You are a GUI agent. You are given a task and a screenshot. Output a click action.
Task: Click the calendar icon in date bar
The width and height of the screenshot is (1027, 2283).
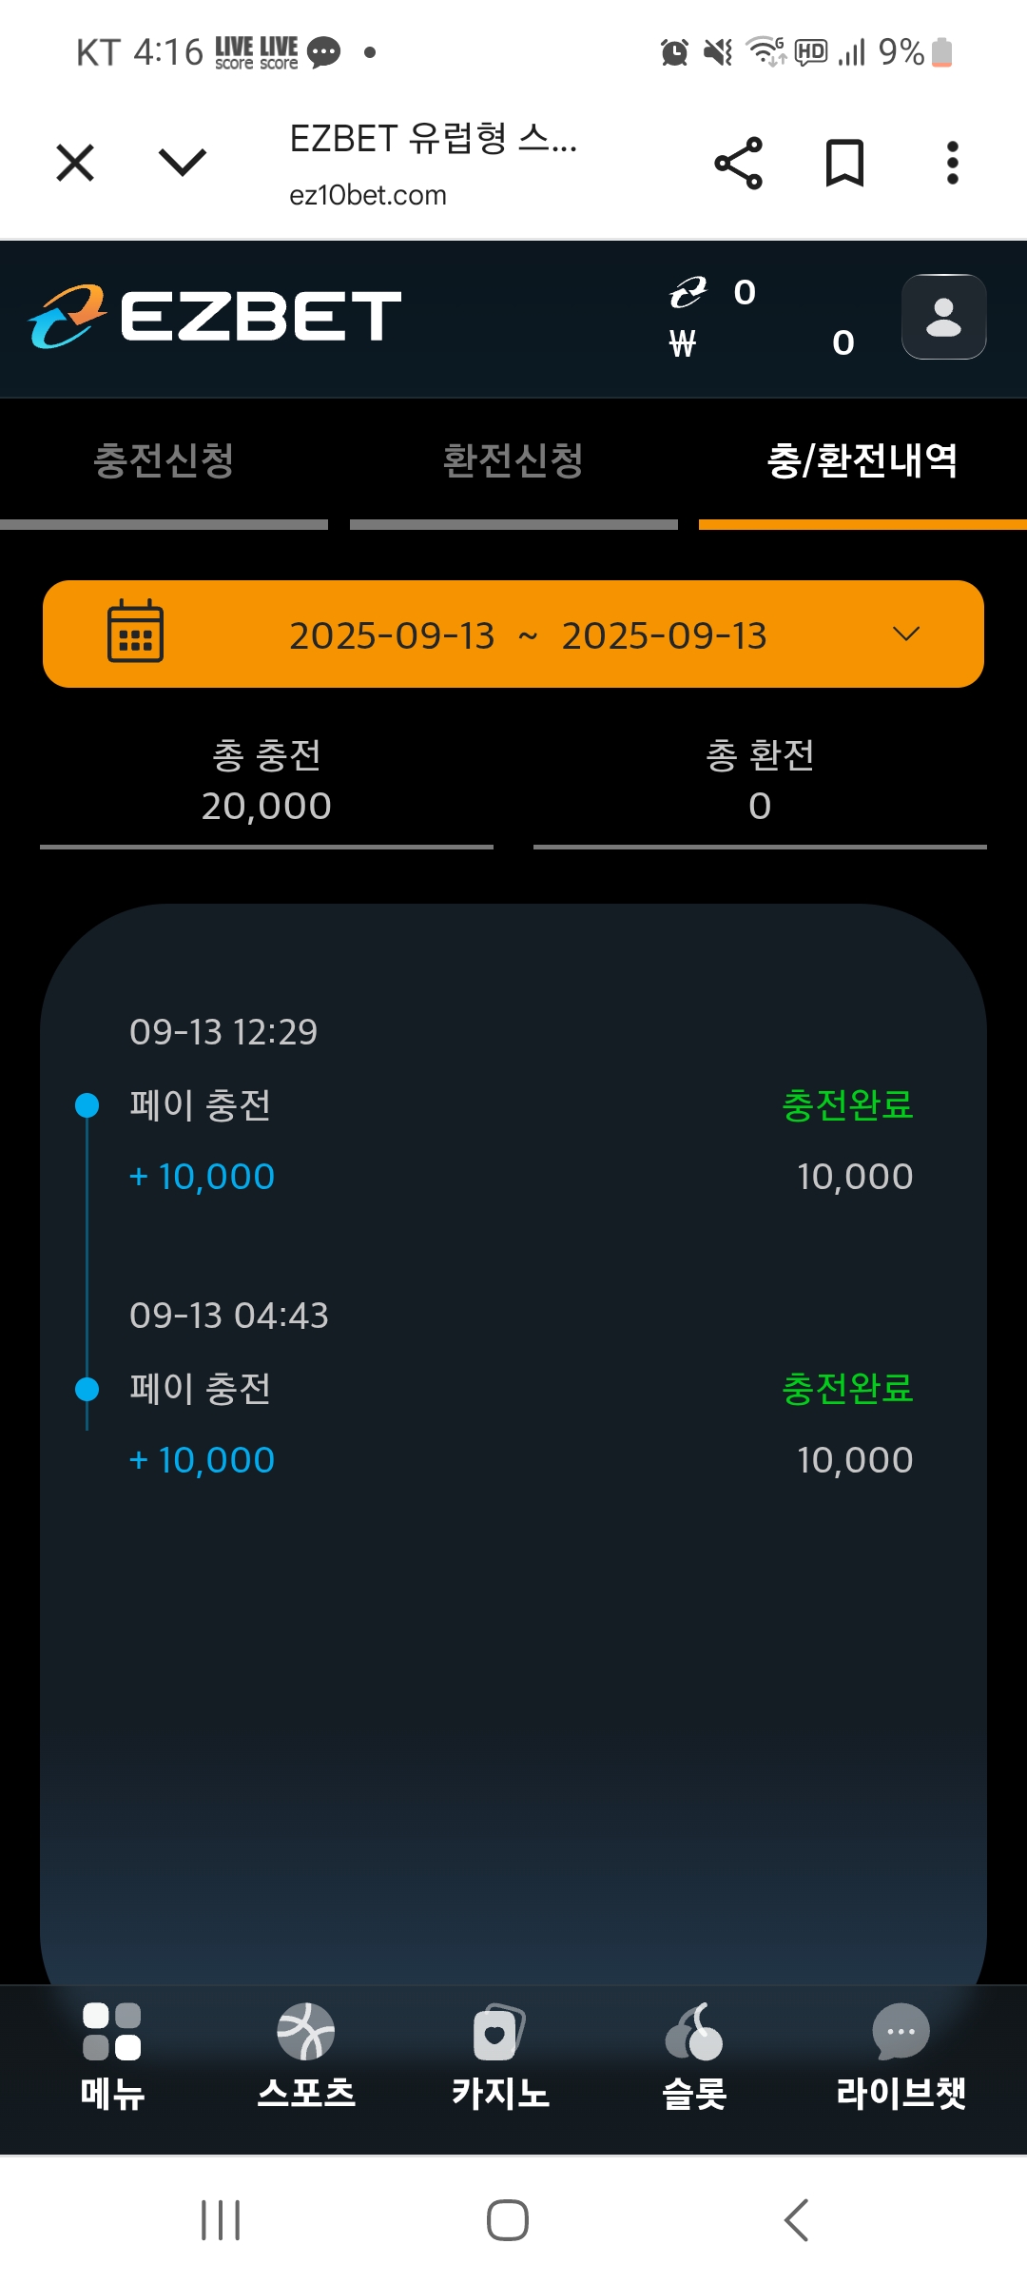tap(135, 632)
